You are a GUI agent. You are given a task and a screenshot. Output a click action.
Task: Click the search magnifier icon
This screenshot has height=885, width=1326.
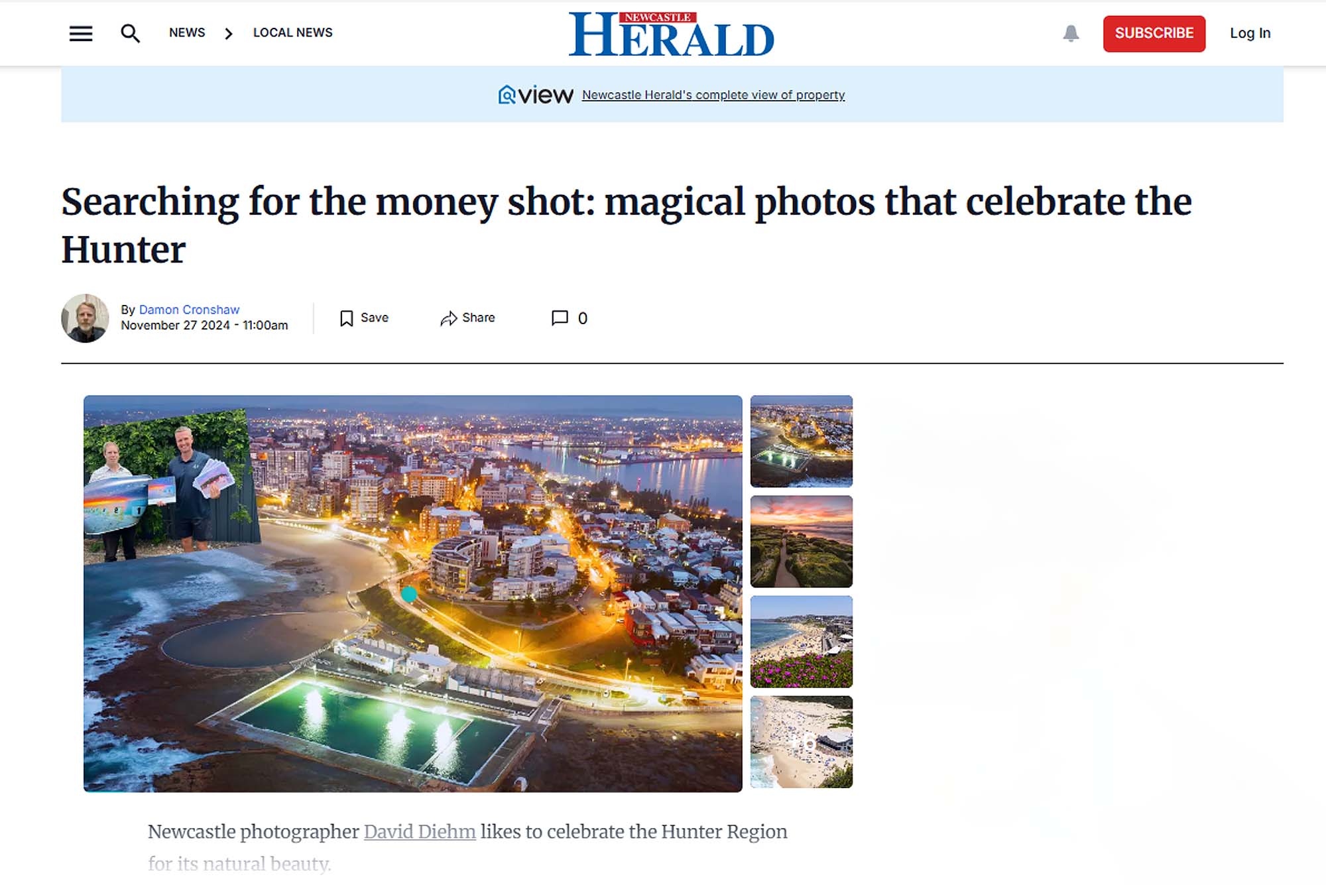coord(130,33)
